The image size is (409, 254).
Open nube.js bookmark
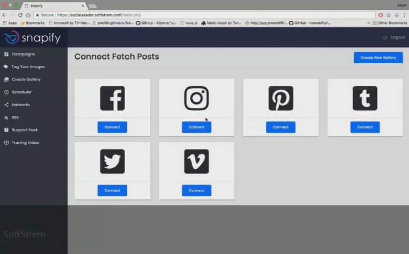pyautogui.click(x=189, y=23)
